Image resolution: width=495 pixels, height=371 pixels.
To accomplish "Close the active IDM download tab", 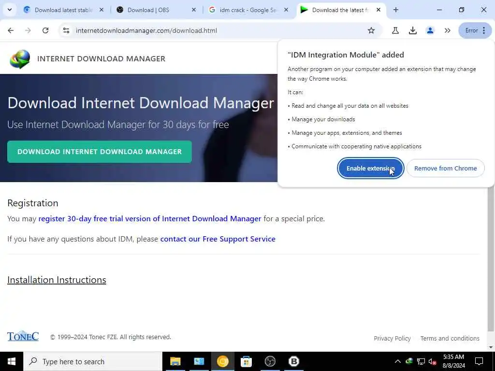I will point(378,10).
